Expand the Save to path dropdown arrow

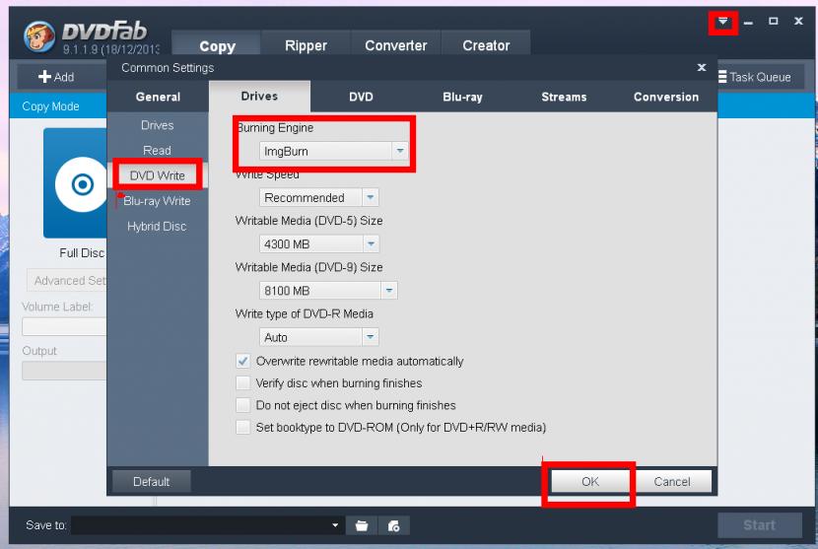click(335, 525)
